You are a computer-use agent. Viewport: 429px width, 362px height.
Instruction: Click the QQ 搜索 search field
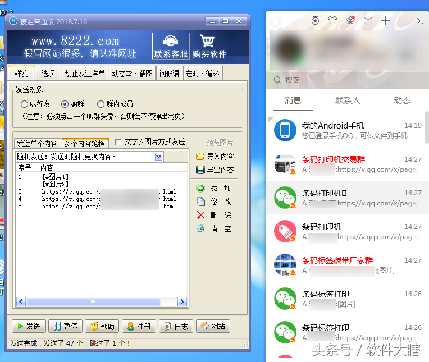click(x=348, y=80)
